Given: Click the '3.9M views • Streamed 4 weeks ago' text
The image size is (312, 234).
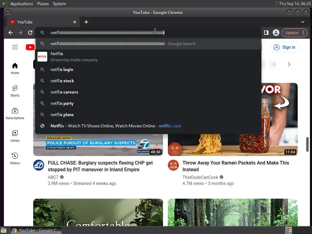Looking at the screenshot, I should 82,183.
